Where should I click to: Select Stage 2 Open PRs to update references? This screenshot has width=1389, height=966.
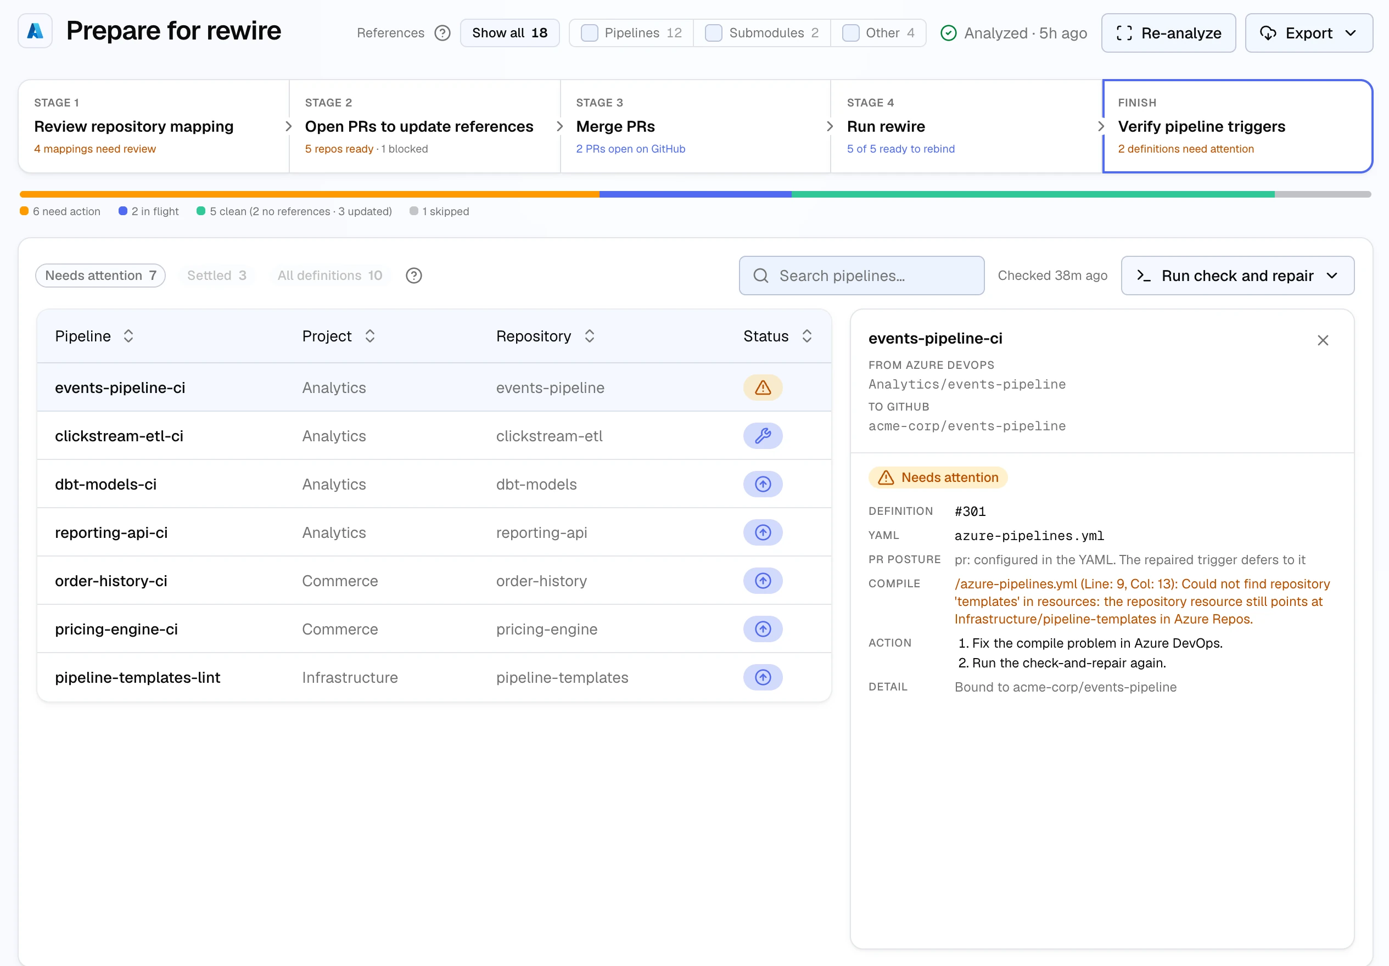[425, 126]
